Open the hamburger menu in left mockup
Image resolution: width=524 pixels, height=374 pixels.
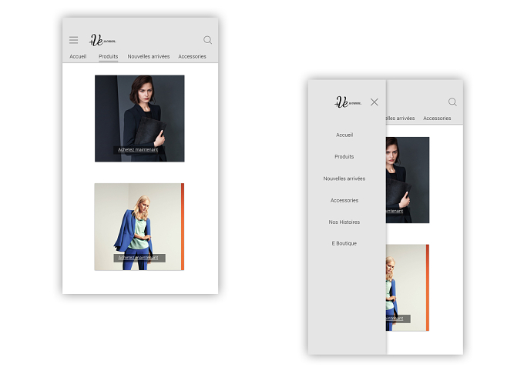tap(73, 40)
